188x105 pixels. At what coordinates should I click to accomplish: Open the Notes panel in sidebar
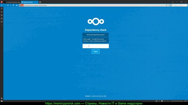click(x=2, y=15)
